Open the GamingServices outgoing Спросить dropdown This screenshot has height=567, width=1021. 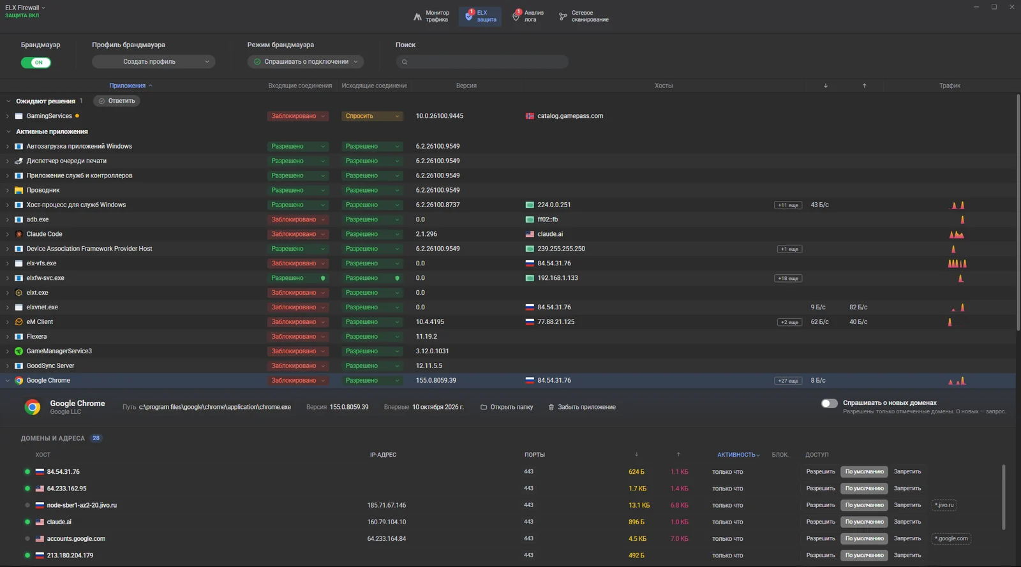point(372,116)
